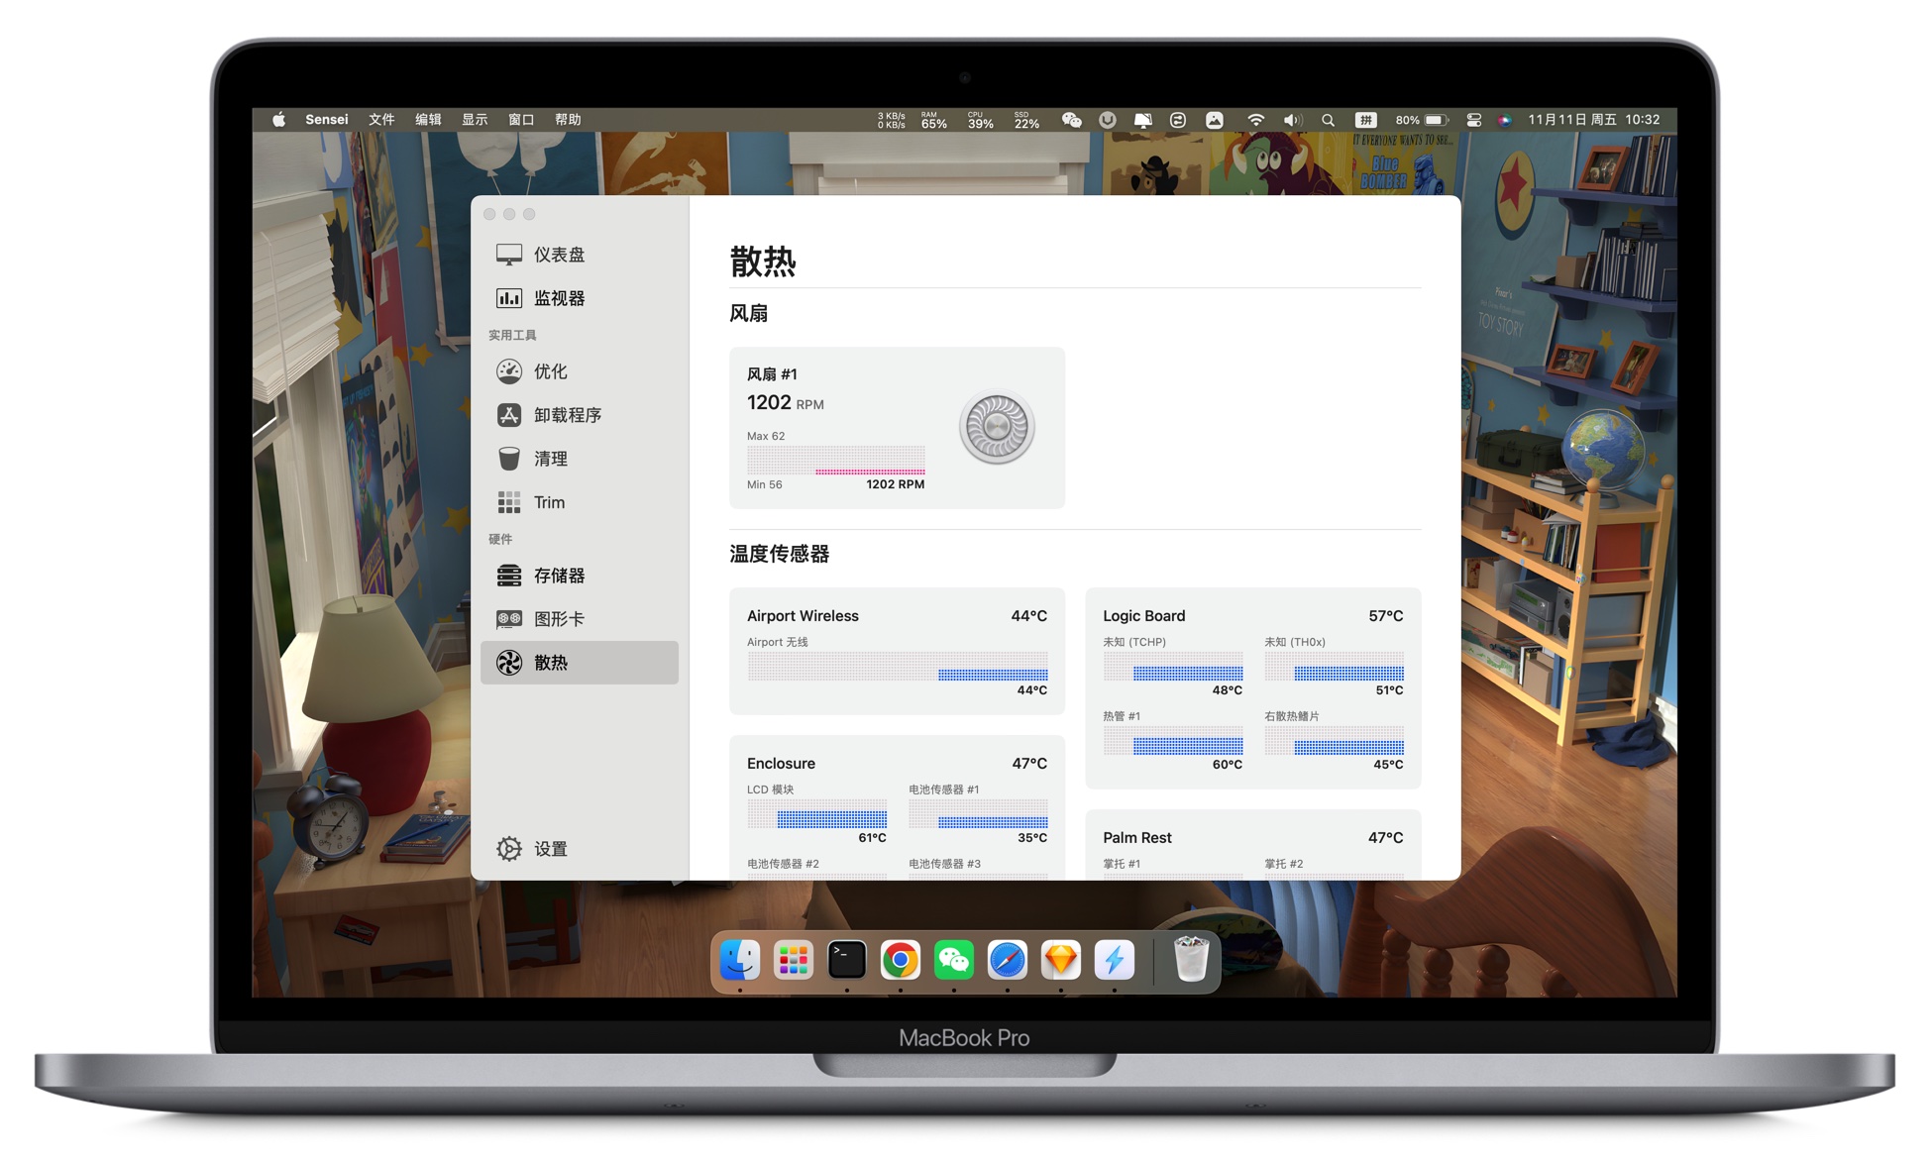Select 图形卡 graphics card in the sidebar
Viewport: 1932px width, 1159px height.
pos(580,619)
